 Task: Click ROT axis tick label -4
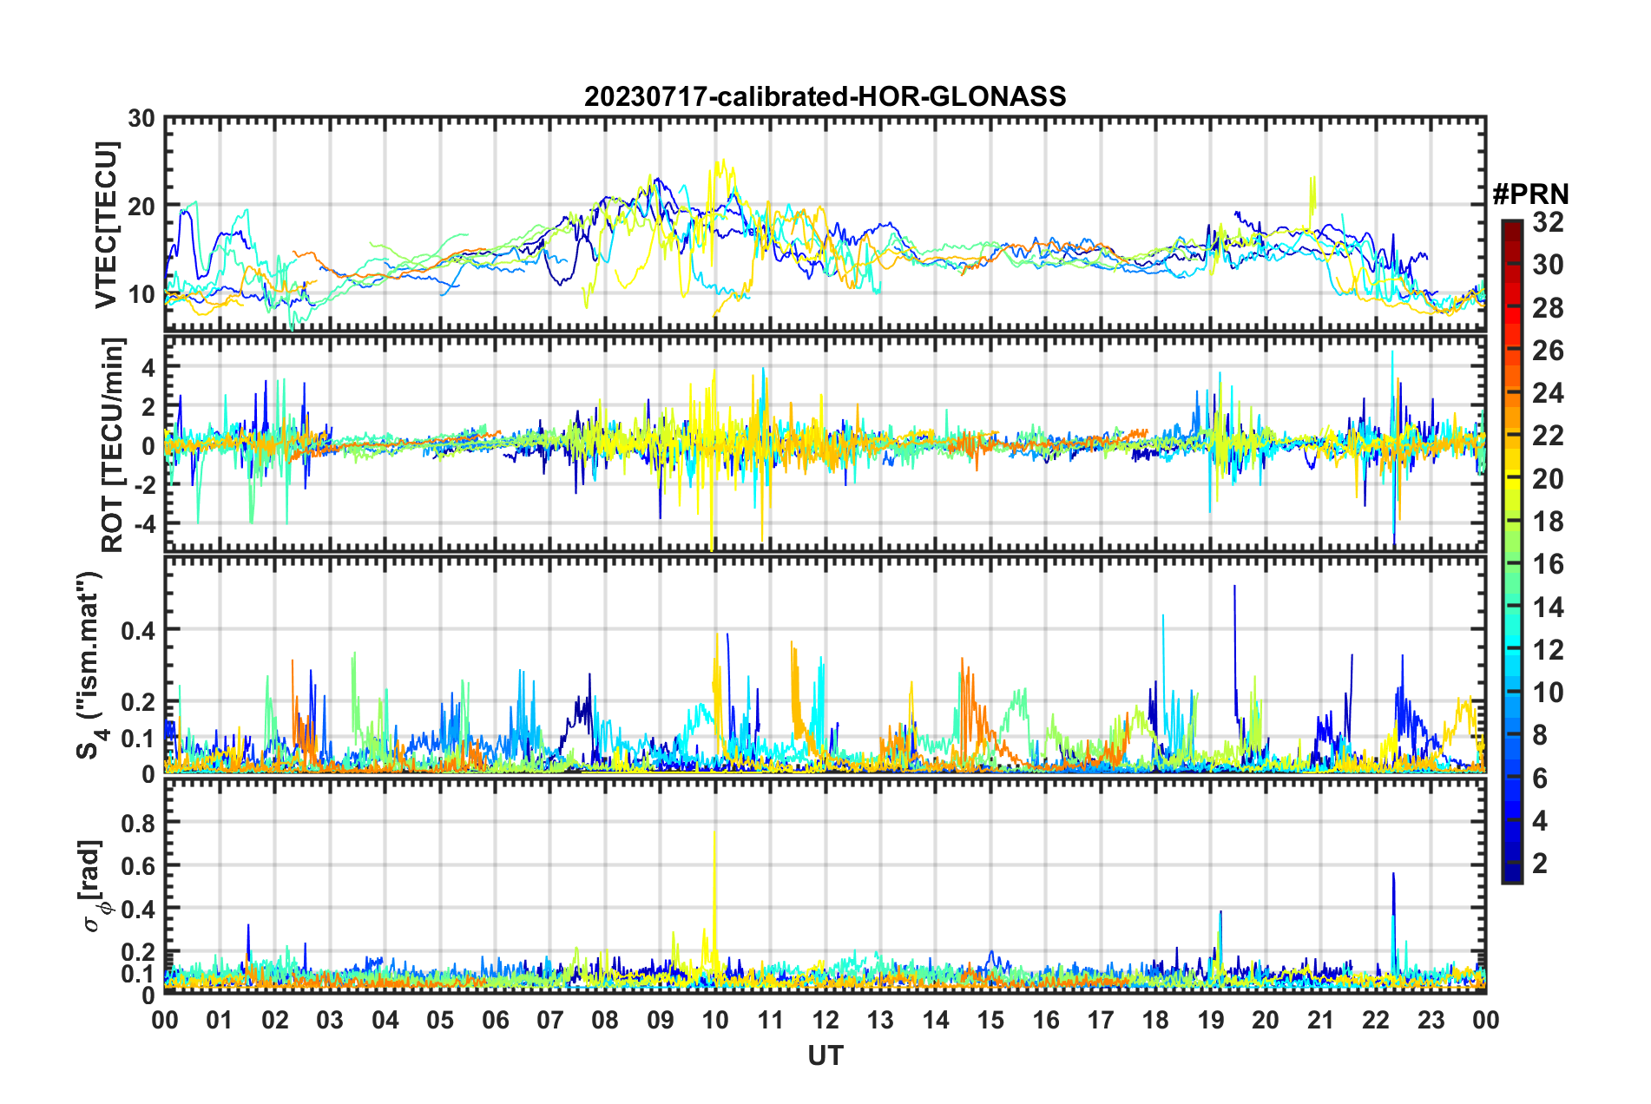147,524
